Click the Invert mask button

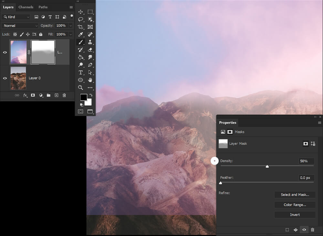pos(295,215)
